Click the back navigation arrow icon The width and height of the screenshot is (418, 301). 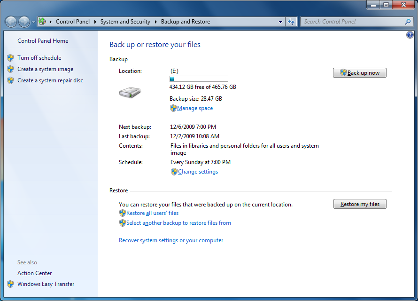pyautogui.click(x=10, y=22)
